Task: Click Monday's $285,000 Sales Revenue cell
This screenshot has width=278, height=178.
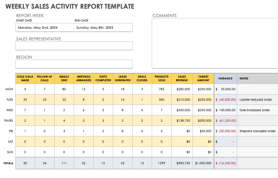Action: point(182,89)
